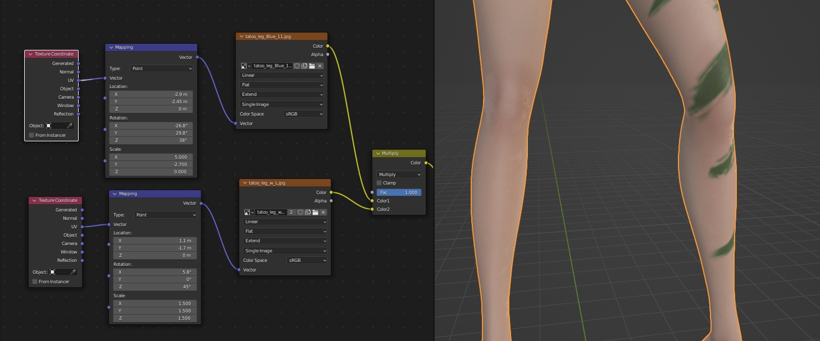Viewport: 820px width, 341px height.
Task: Click new image copy icon on tatoo_leg_w_L node
Action: [308, 213]
